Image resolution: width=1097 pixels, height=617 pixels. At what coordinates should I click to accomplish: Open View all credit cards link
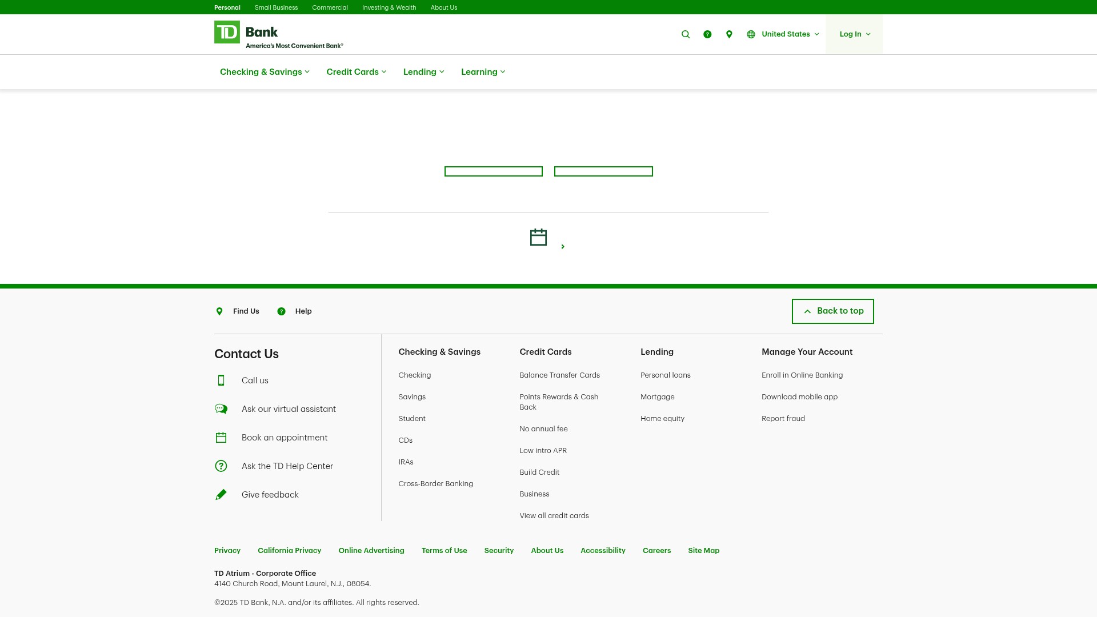click(x=554, y=516)
